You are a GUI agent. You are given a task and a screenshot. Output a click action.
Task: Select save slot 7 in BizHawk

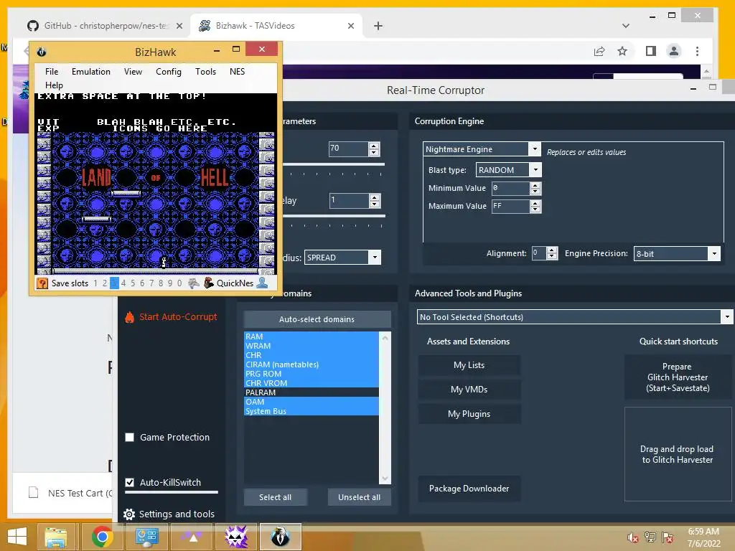(x=151, y=283)
